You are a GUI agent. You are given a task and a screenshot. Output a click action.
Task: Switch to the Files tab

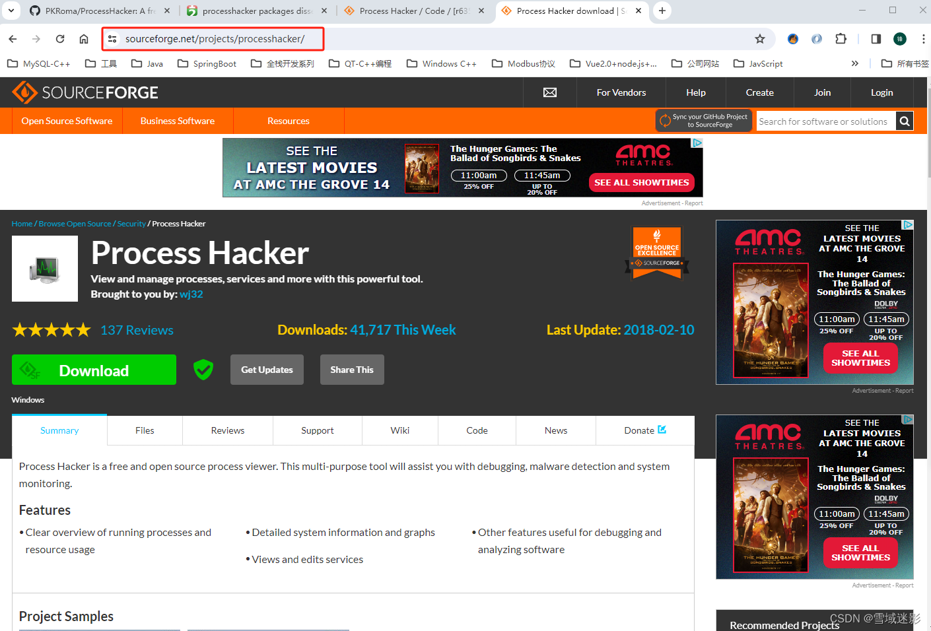[144, 430]
